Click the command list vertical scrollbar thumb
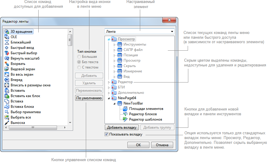Screen dimensions: 267x162 click(70, 40)
